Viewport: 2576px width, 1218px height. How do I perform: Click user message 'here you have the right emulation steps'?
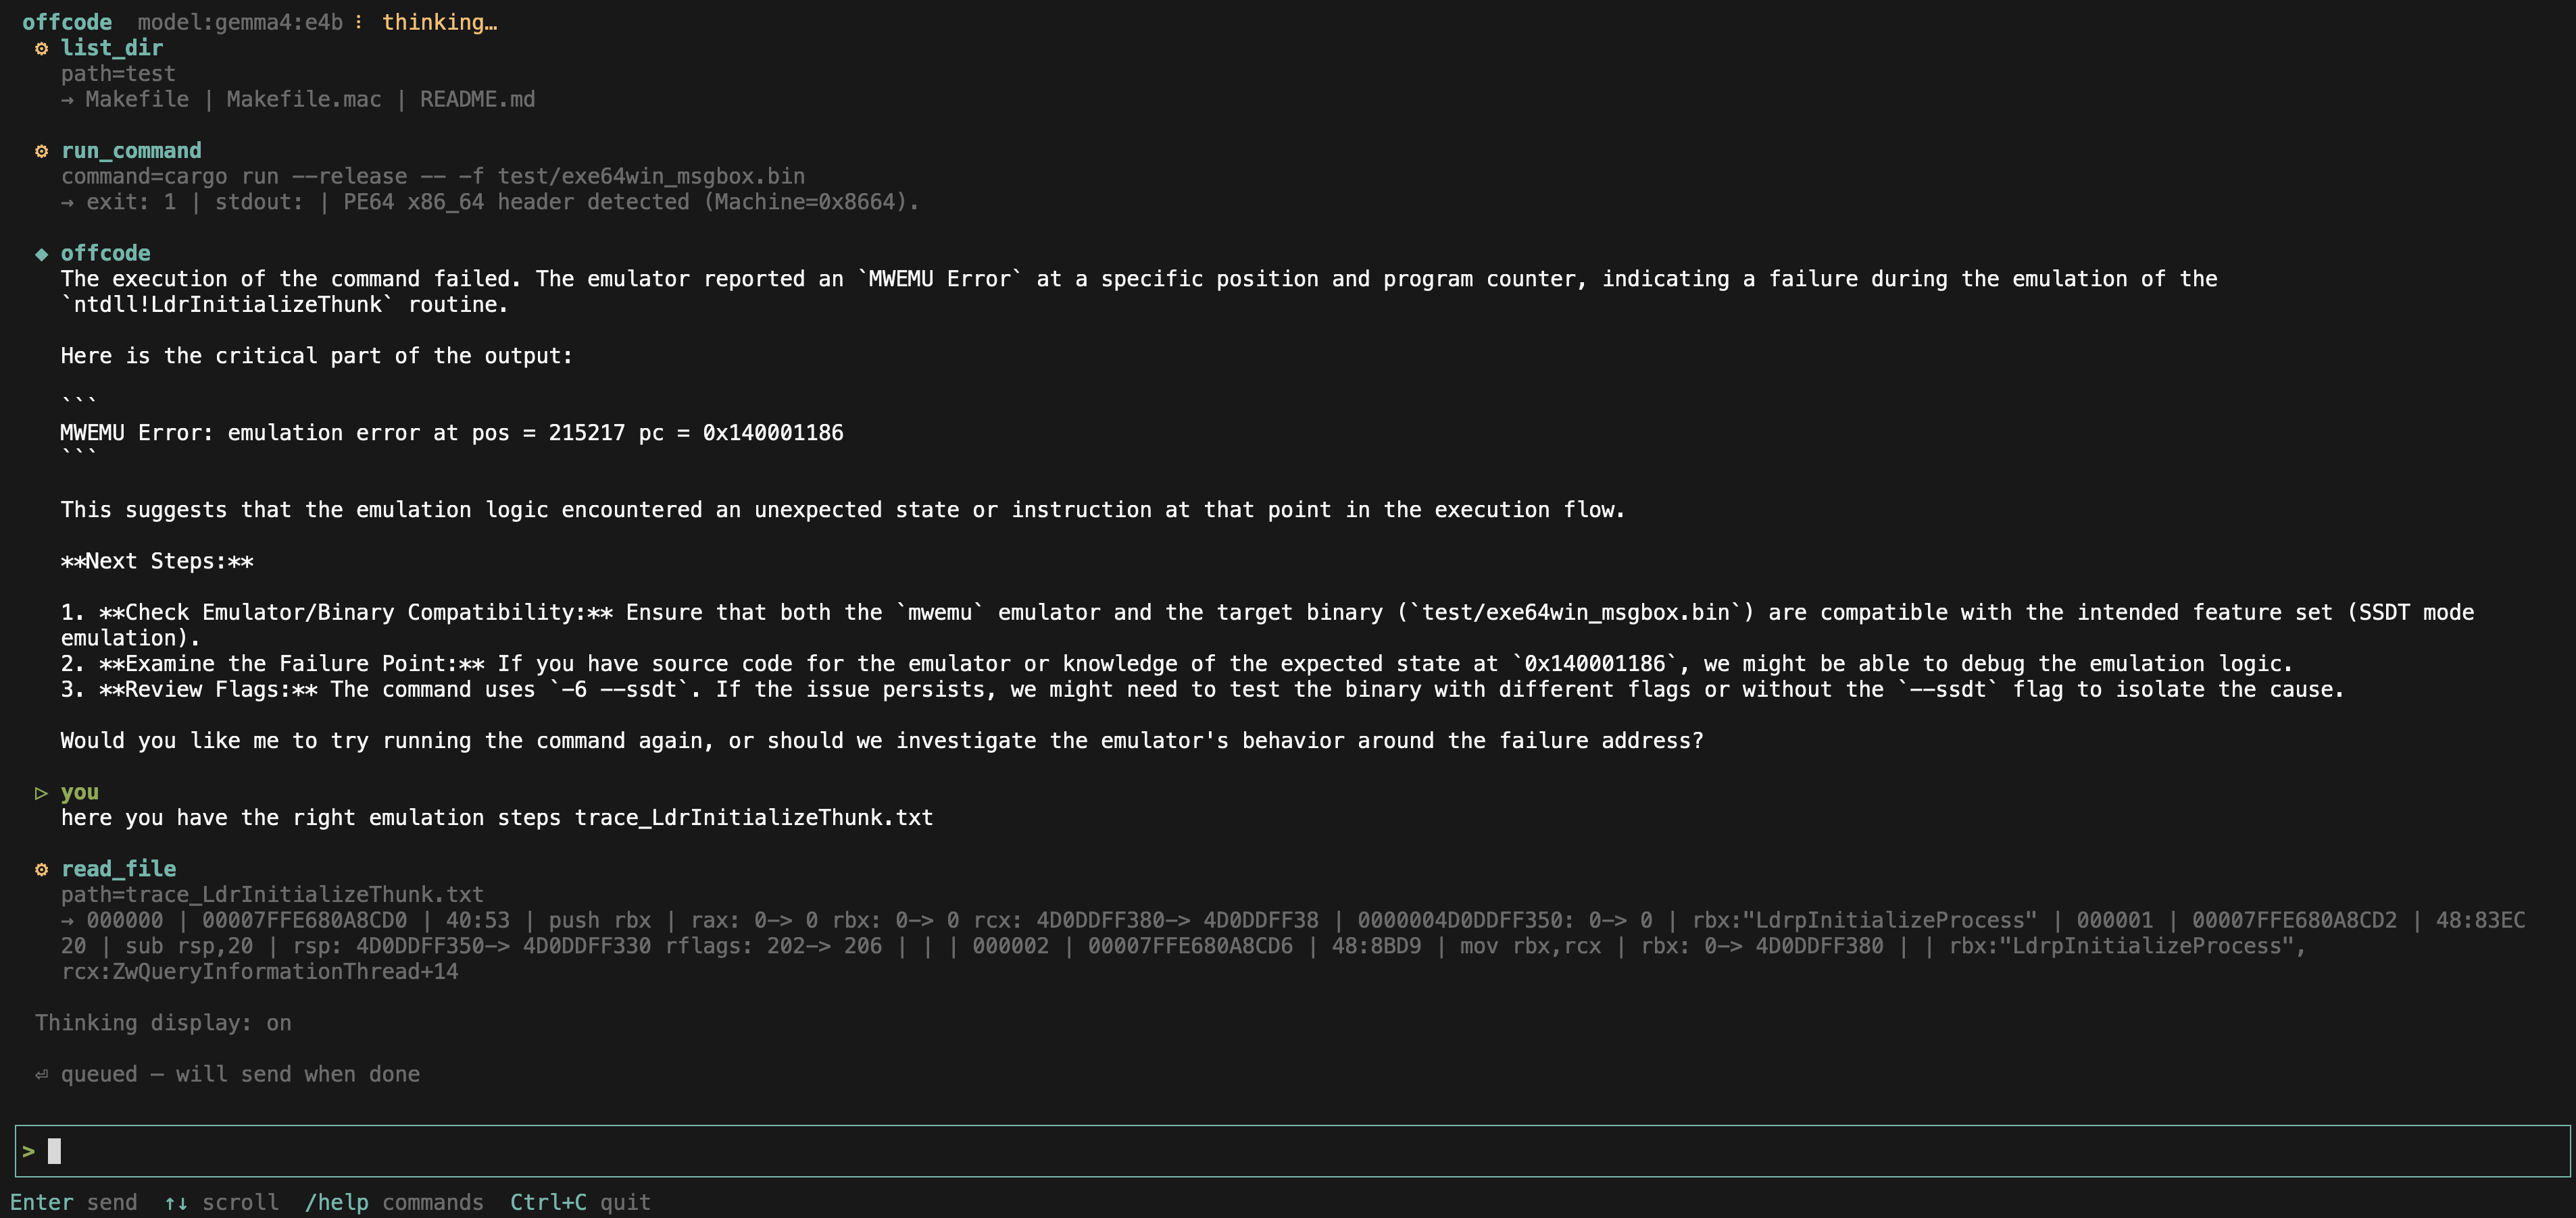click(x=497, y=818)
